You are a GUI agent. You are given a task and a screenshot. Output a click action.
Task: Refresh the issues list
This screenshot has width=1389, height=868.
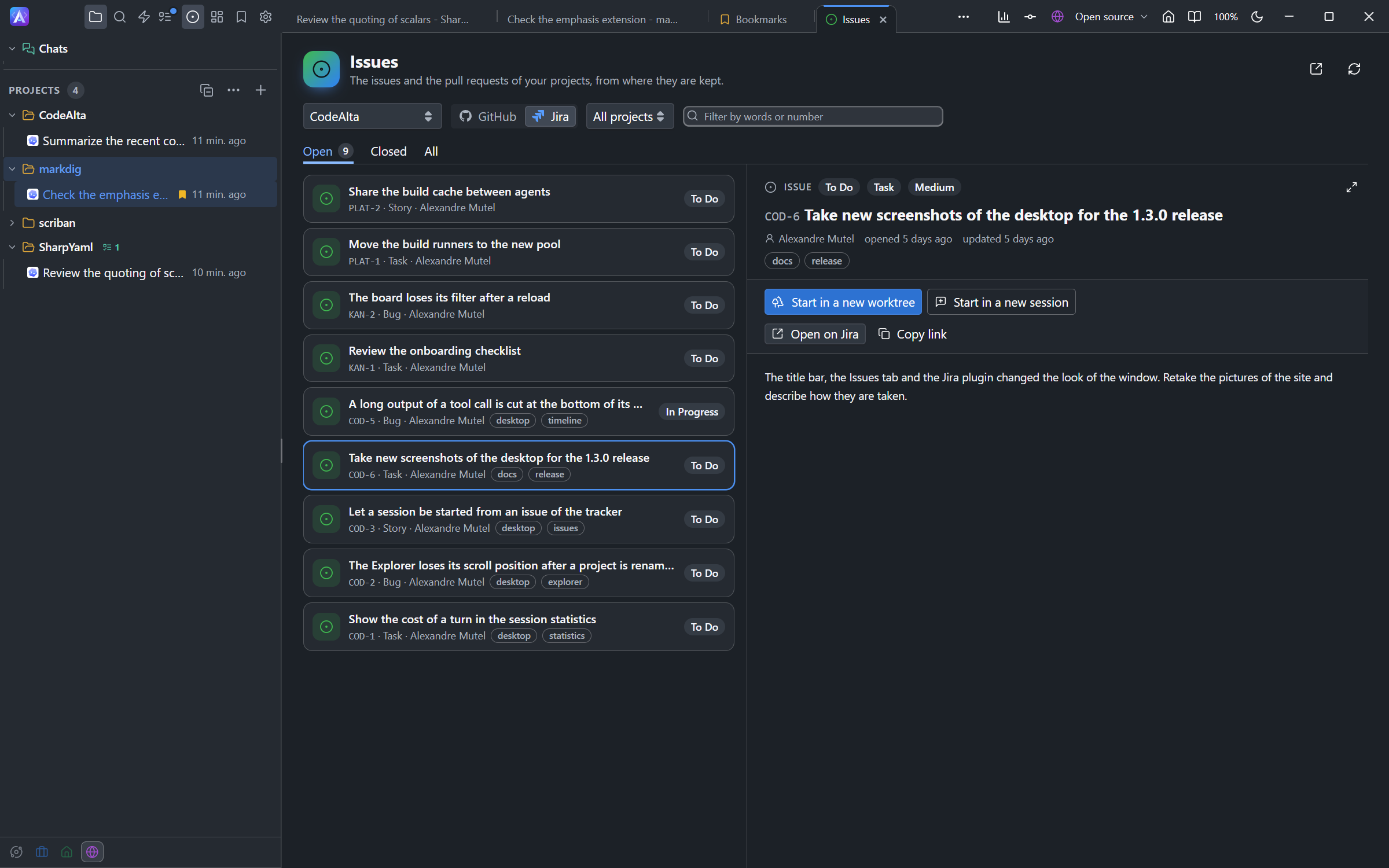tap(1354, 69)
